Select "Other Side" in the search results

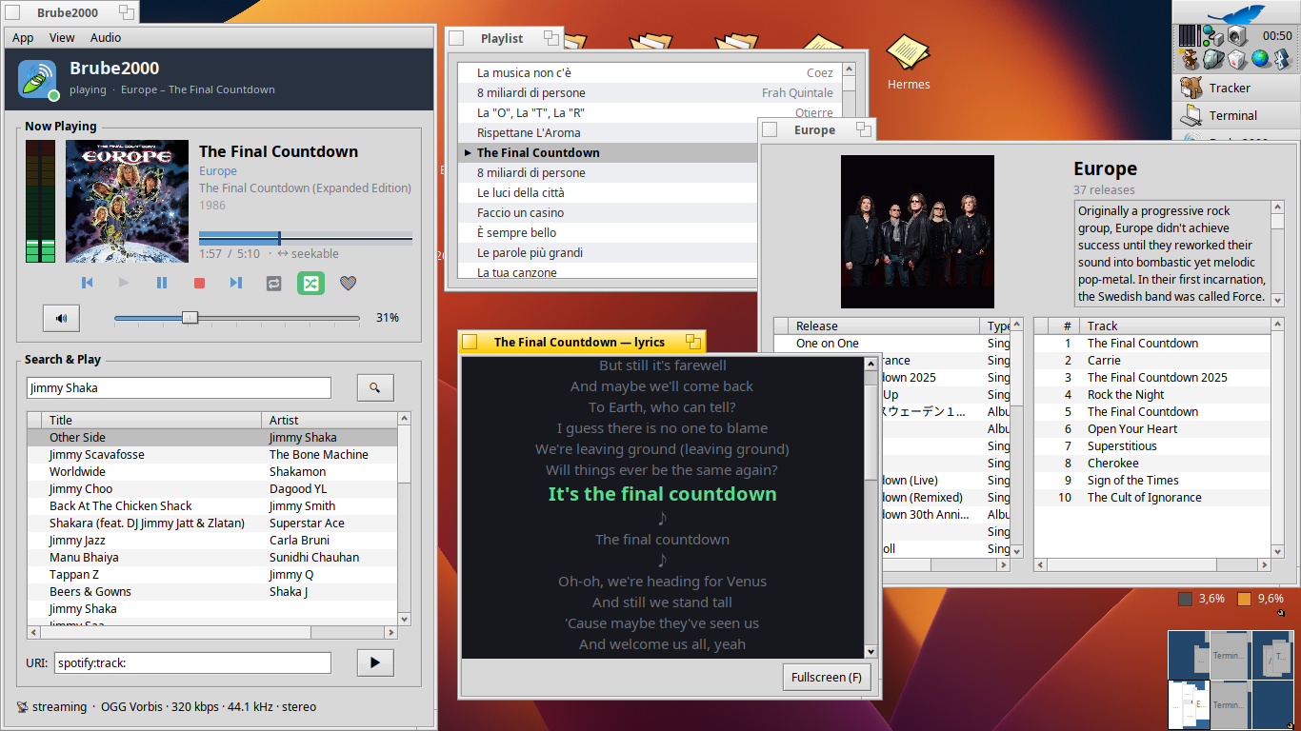coord(211,438)
